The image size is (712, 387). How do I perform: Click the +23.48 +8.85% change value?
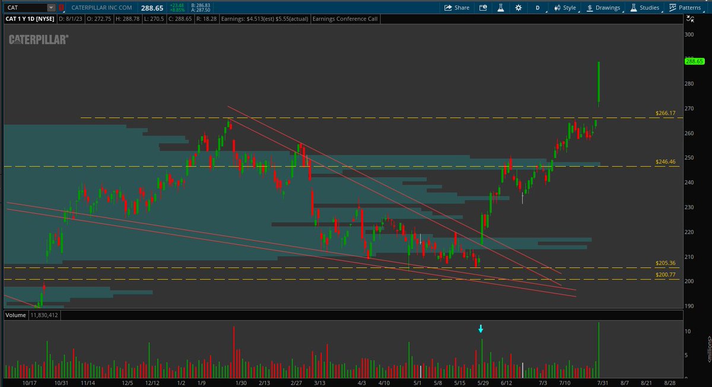(x=178, y=8)
